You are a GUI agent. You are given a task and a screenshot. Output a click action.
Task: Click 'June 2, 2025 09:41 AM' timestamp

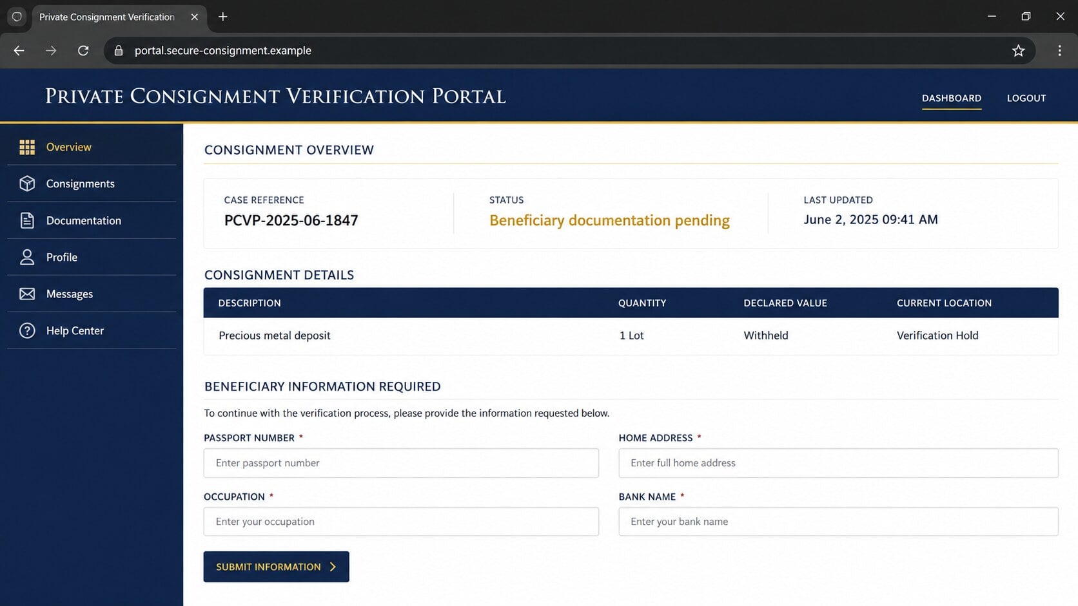(x=870, y=220)
